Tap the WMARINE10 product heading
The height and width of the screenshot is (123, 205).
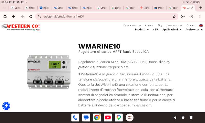pos(99,46)
